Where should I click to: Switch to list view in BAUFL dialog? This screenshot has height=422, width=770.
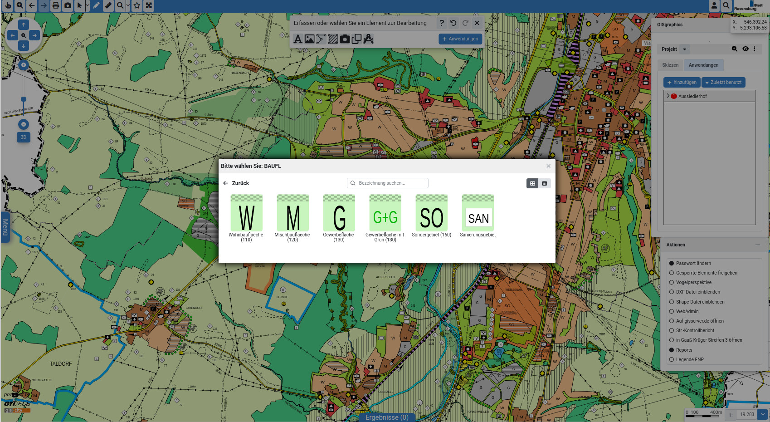[x=545, y=183]
